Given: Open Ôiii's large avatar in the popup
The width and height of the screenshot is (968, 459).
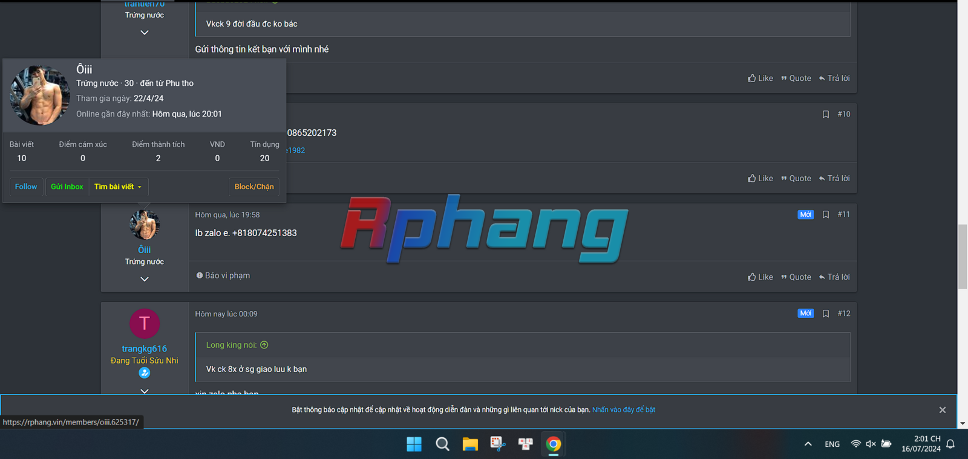Looking at the screenshot, I should [x=40, y=95].
